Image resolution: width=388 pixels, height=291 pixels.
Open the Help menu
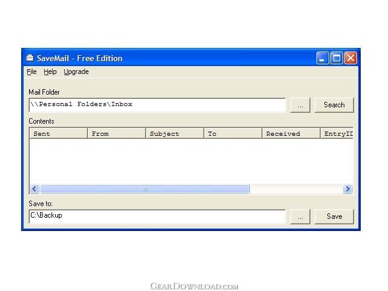pos(50,72)
